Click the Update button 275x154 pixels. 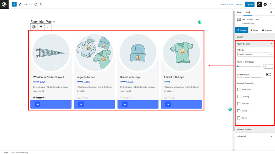pos(250,4)
